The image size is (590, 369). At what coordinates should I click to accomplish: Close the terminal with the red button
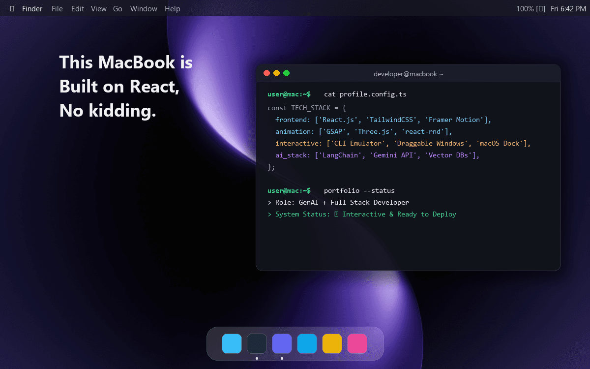267,73
